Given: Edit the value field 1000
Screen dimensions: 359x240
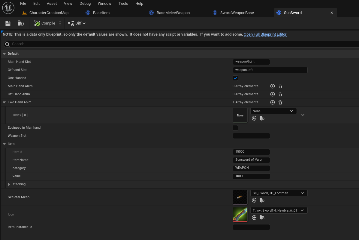Looking at the screenshot, I should tap(251, 176).
